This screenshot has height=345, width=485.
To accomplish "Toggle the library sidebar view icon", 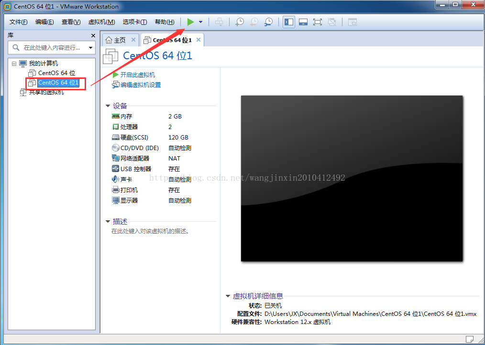I will pos(289,22).
